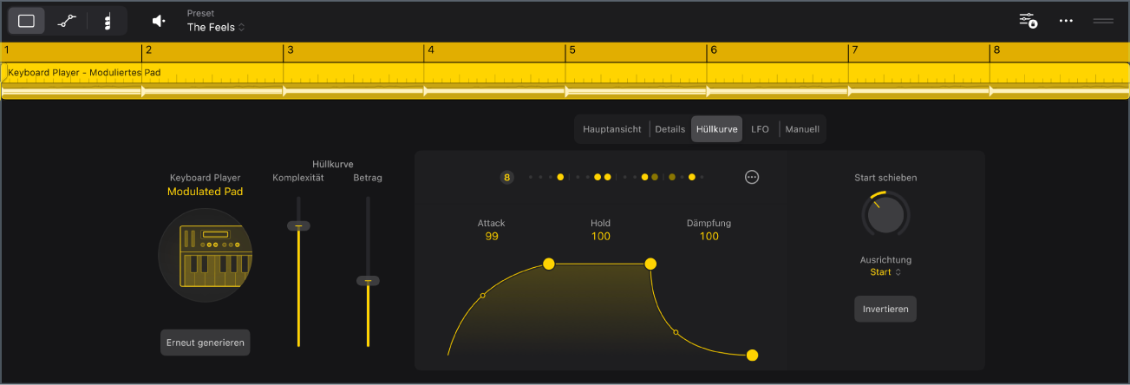Click bar 7 on the ruler

854,50
